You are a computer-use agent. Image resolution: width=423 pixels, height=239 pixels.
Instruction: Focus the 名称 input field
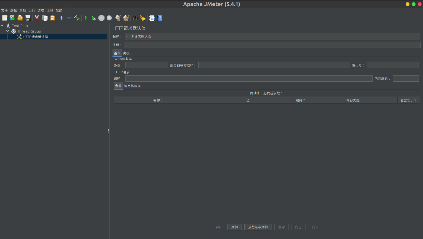pyautogui.click(x=272, y=36)
